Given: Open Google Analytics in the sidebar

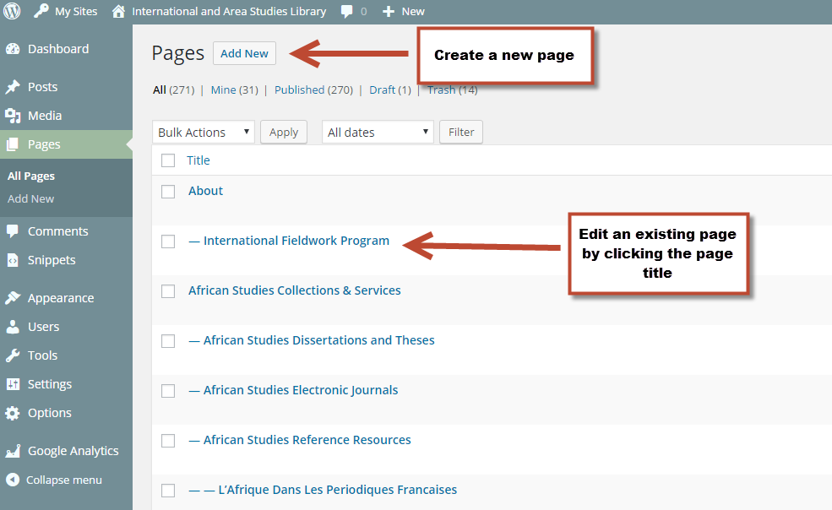Looking at the screenshot, I should tap(73, 450).
